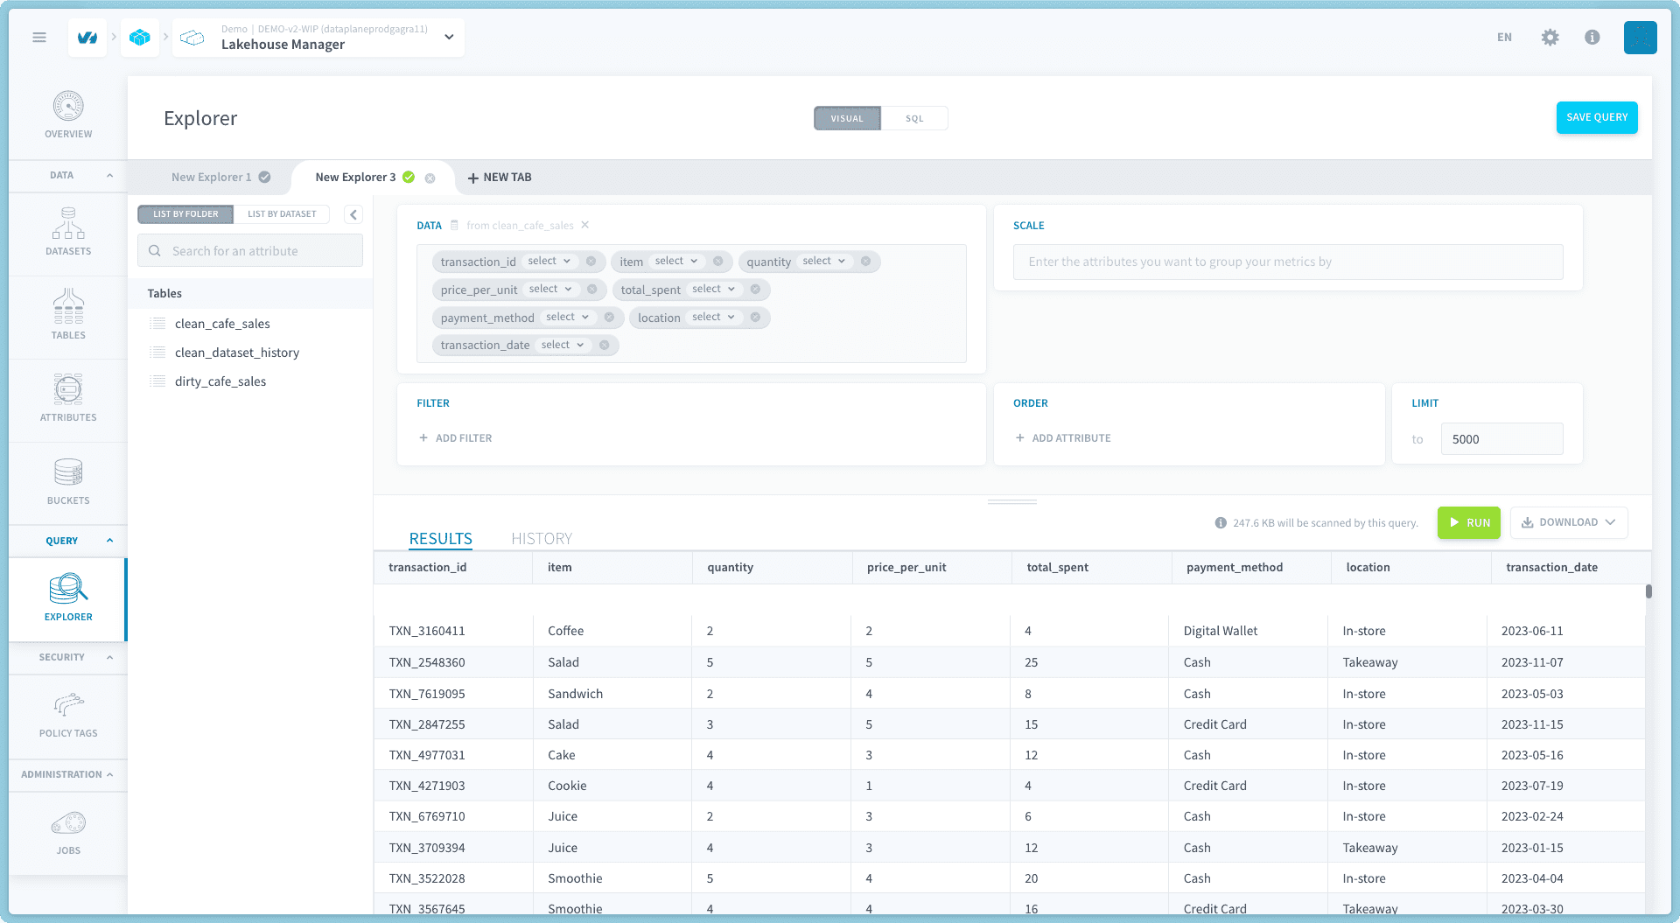The height and width of the screenshot is (923, 1680).
Task: Click the Save Query button
Action: tap(1597, 118)
